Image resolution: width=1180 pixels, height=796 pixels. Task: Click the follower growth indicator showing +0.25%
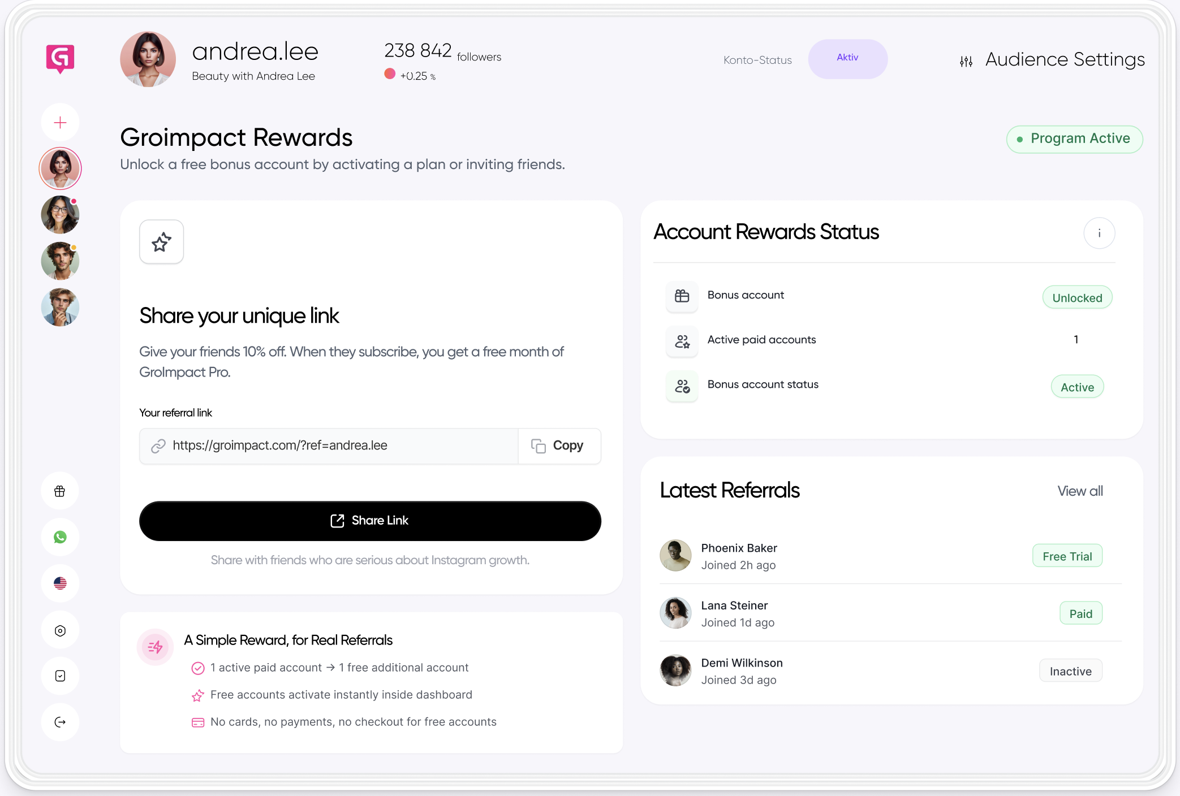pos(410,74)
